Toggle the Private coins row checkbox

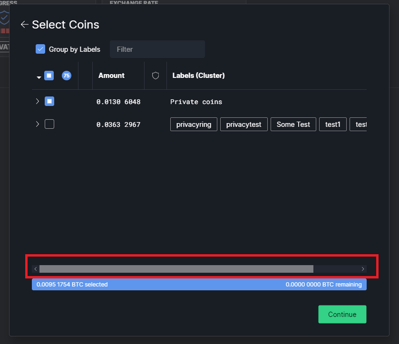49,101
